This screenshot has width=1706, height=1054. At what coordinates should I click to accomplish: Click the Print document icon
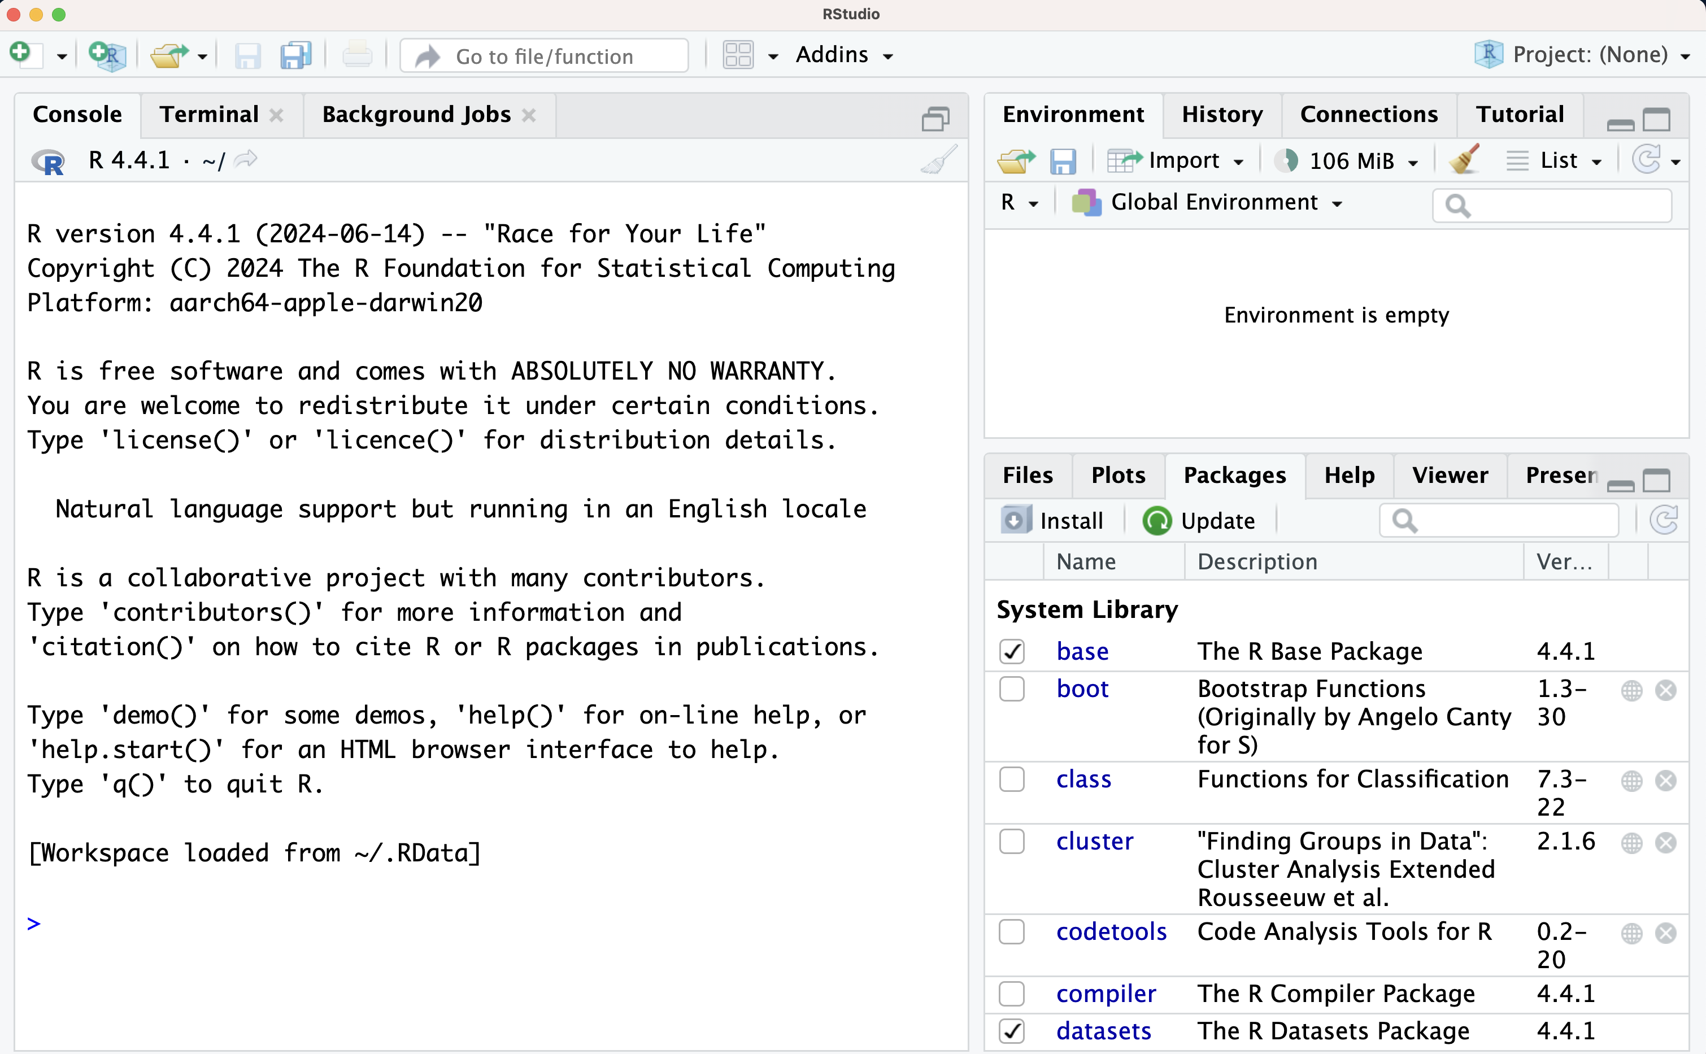(357, 55)
